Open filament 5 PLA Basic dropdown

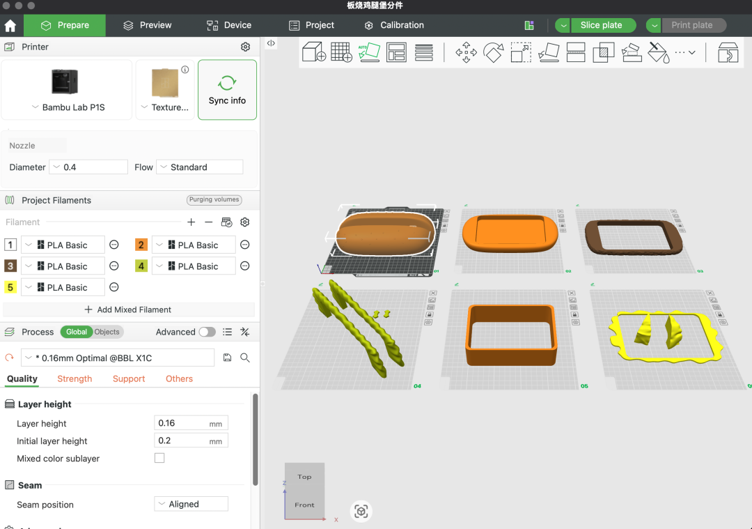[63, 287]
